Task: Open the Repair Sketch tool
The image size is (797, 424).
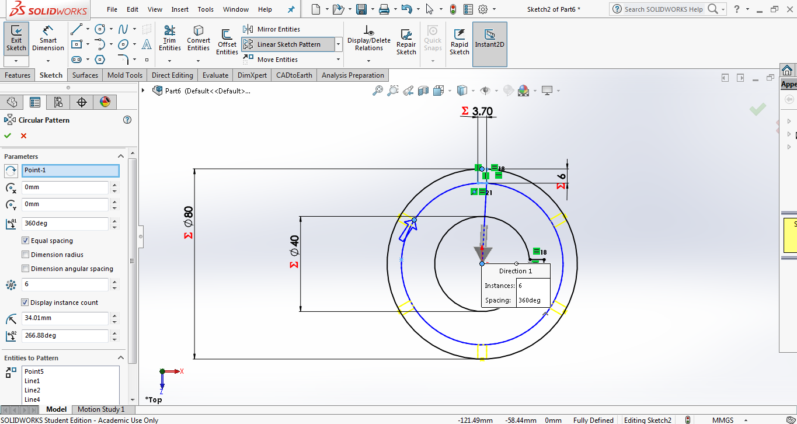Action: click(x=406, y=42)
